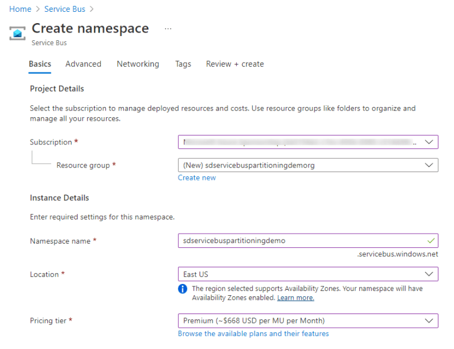Click into the Namespace name text field
The height and width of the screenshot is (349, 454).
point(308,241)
